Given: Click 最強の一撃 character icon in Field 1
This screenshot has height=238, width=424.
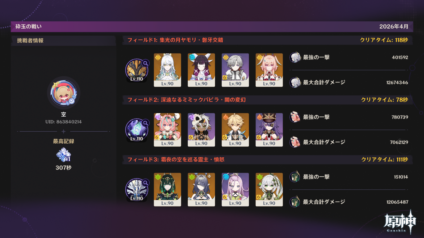Looking at the screenshot, I should point(295,57).
